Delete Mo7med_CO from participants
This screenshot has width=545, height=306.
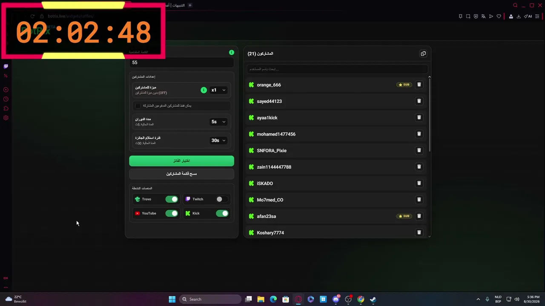(419, 200)
